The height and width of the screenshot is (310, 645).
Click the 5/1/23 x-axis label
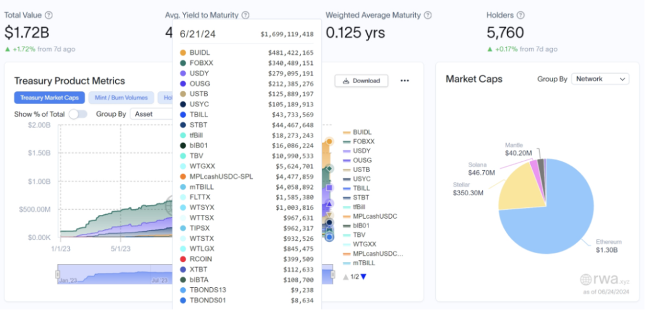[x=120, y=249]
